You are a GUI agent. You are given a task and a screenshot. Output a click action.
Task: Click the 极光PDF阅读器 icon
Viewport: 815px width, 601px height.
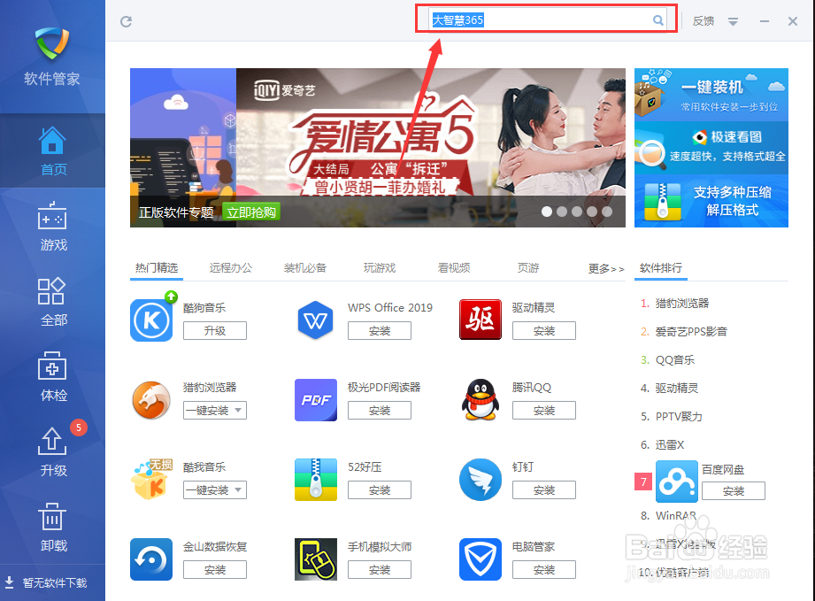pos(316,400)
